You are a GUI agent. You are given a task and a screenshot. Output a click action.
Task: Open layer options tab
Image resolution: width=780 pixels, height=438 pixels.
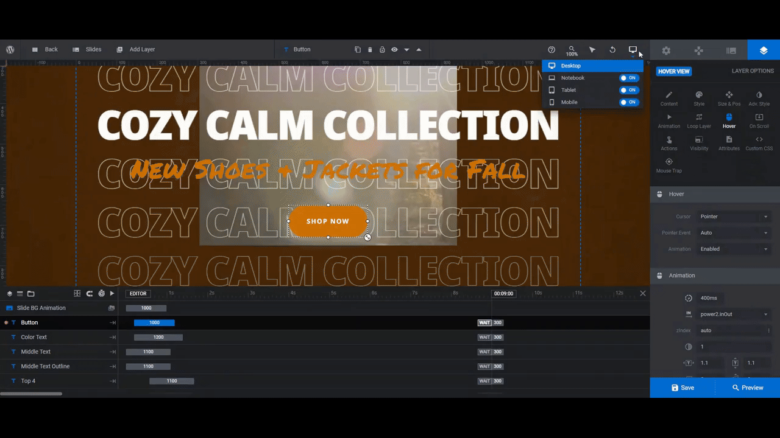764,50
